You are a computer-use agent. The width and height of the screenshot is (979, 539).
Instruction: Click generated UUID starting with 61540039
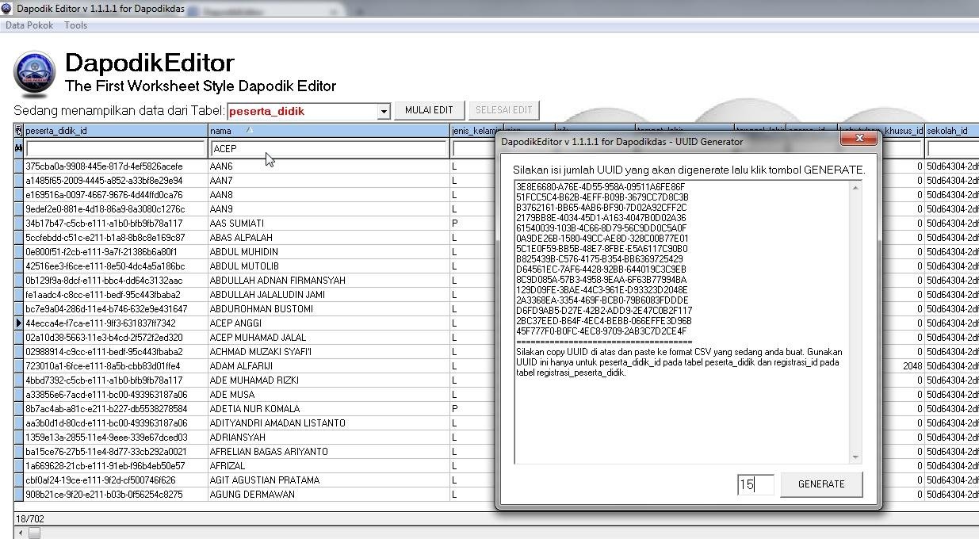(x=601, y=228)
